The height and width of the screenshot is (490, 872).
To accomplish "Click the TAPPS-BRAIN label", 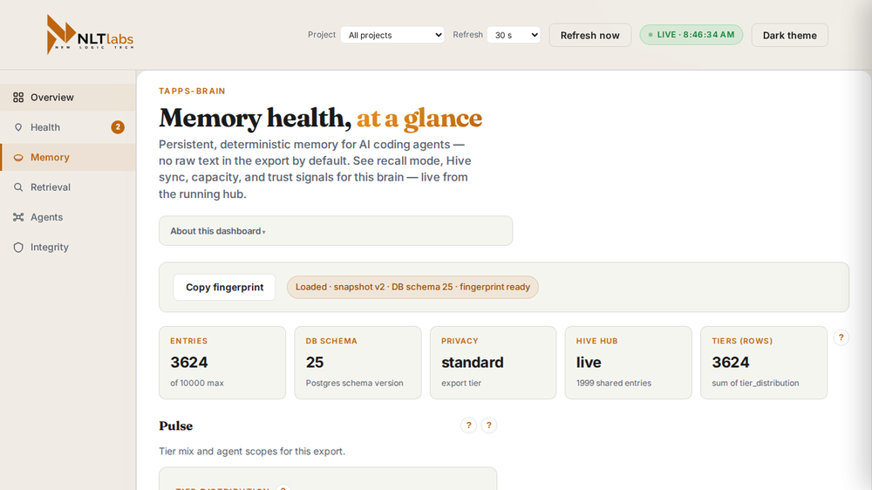I will point(192,92).
